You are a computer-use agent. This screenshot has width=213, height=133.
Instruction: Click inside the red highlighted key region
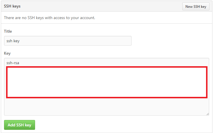pos(107,82)
